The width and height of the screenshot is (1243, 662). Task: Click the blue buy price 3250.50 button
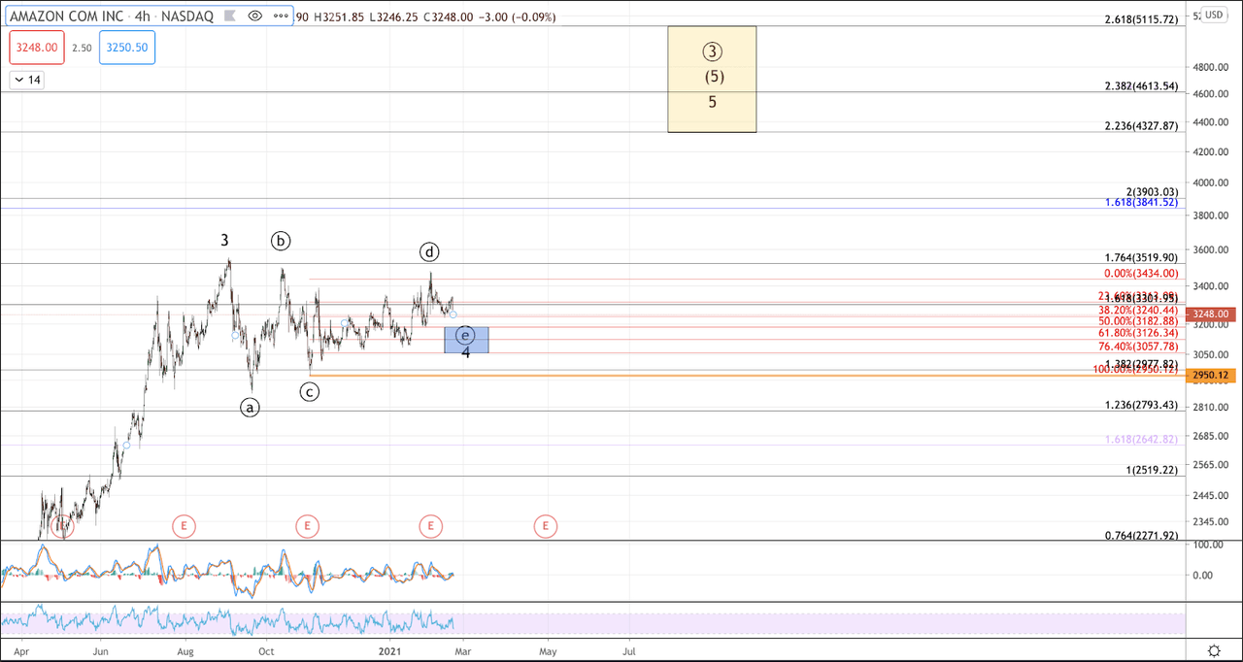(126, 48)
